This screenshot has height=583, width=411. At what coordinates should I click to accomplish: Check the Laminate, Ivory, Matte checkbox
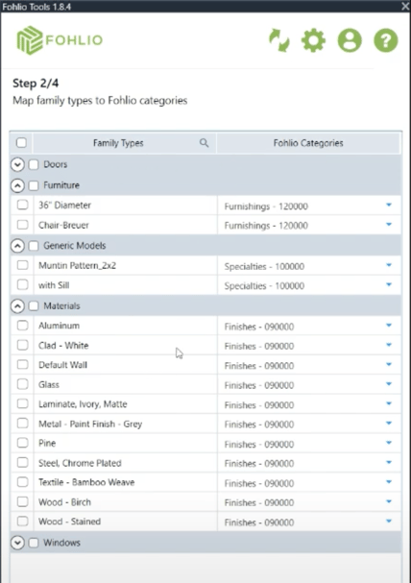coord(23,403)
